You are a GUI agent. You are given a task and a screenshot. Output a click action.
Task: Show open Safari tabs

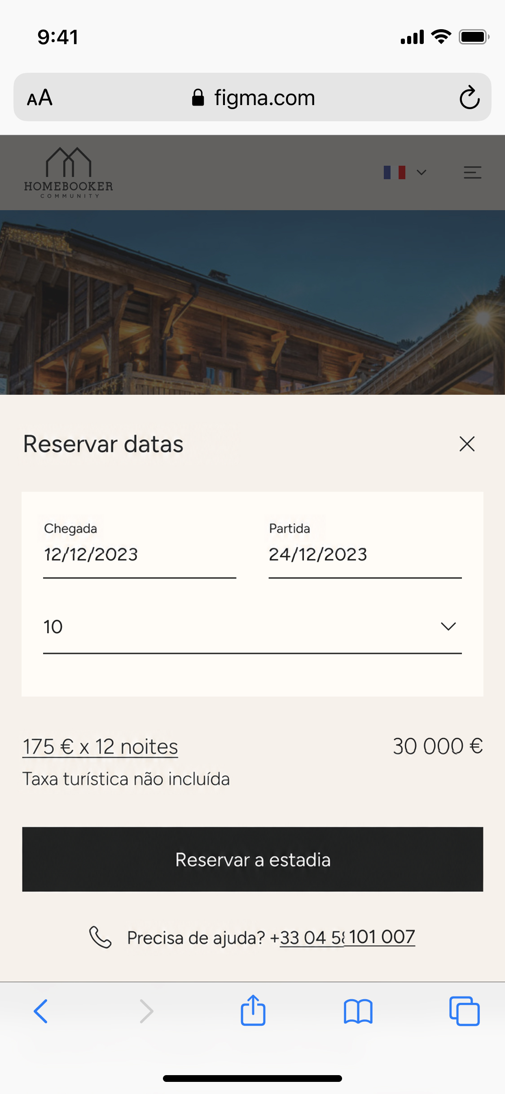click(x=465, y=1011)
